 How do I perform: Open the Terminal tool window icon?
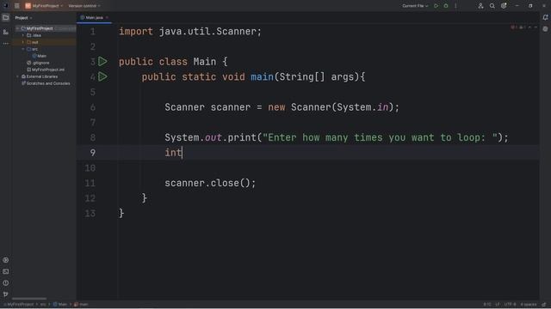click(6, 271)
